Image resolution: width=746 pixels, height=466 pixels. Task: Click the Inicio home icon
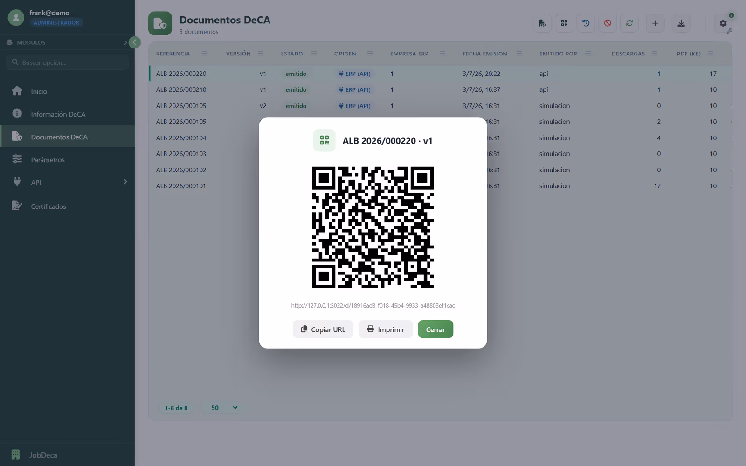(x=17, y=91)
